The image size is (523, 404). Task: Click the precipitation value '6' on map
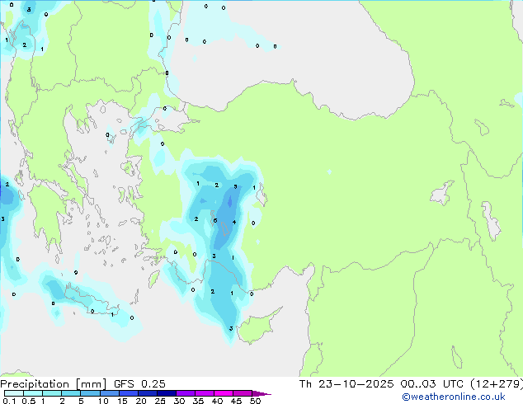(x=215, y=220)
